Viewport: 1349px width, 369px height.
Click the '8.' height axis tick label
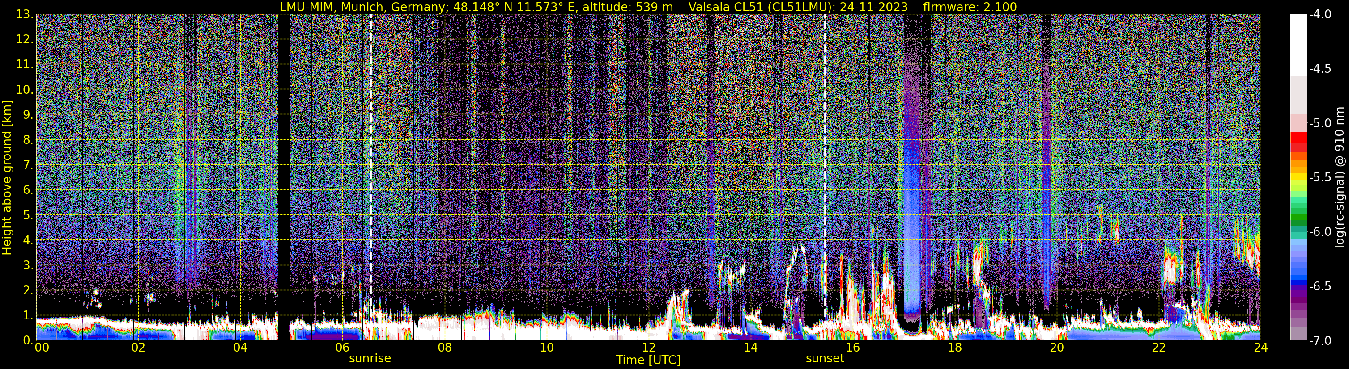[x=28, y=140]
